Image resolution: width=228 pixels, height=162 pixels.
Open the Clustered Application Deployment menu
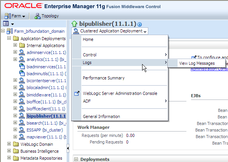[x=110, y=31]
